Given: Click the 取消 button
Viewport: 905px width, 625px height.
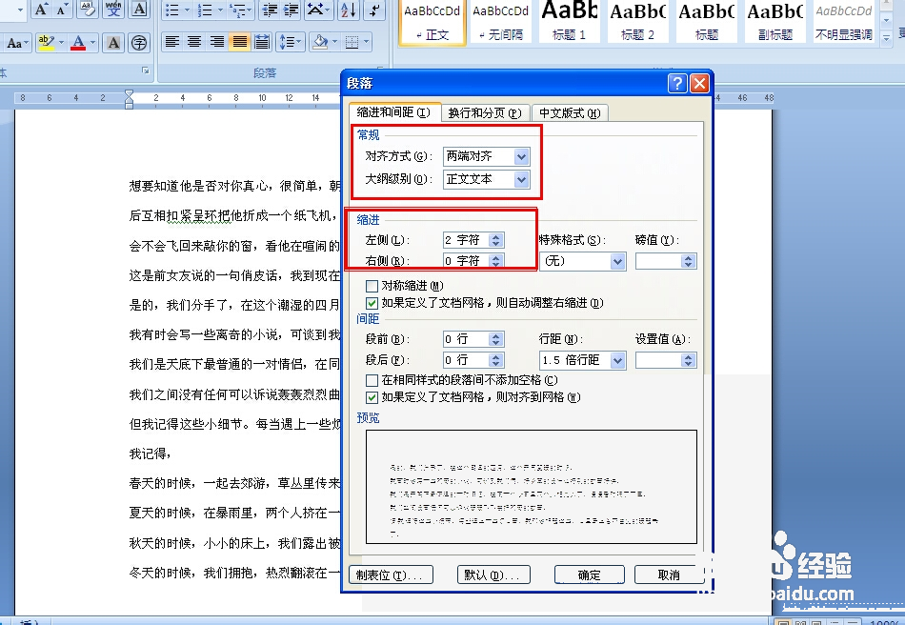Looking at the screenshot, I should pyautogui.click(x=669, y=575).
